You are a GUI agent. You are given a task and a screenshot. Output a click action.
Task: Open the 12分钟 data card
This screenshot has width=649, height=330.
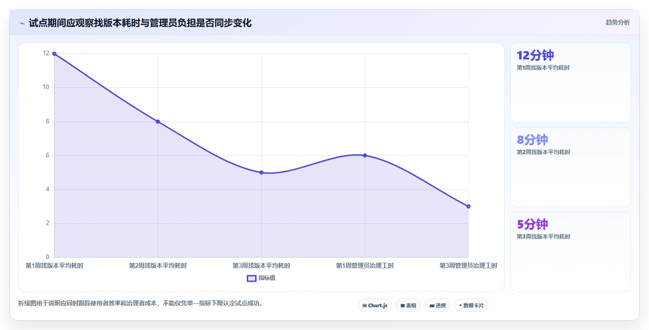click(571, 83)
